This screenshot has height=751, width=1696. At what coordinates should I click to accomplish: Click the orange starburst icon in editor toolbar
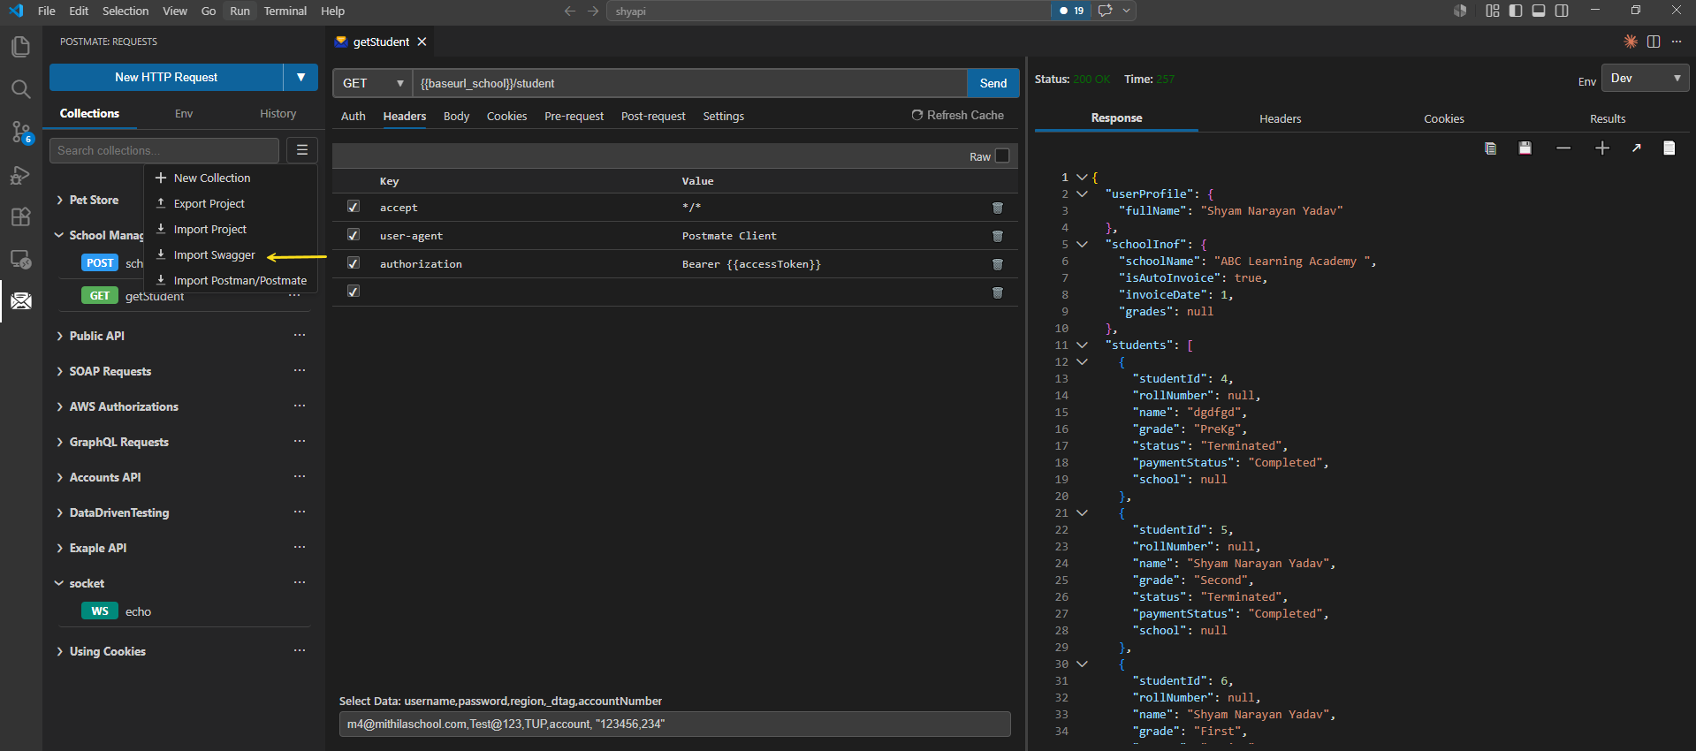coord(1631,42)
